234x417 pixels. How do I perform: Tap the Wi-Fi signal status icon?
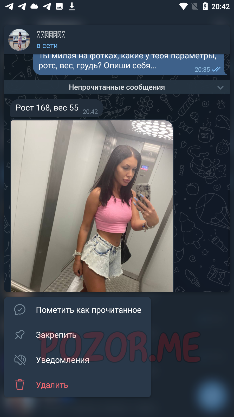[x=184, y=6]
